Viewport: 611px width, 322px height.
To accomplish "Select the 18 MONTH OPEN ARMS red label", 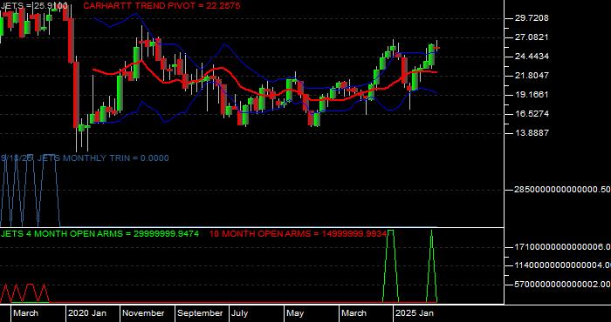I will (x=299, y=234).
